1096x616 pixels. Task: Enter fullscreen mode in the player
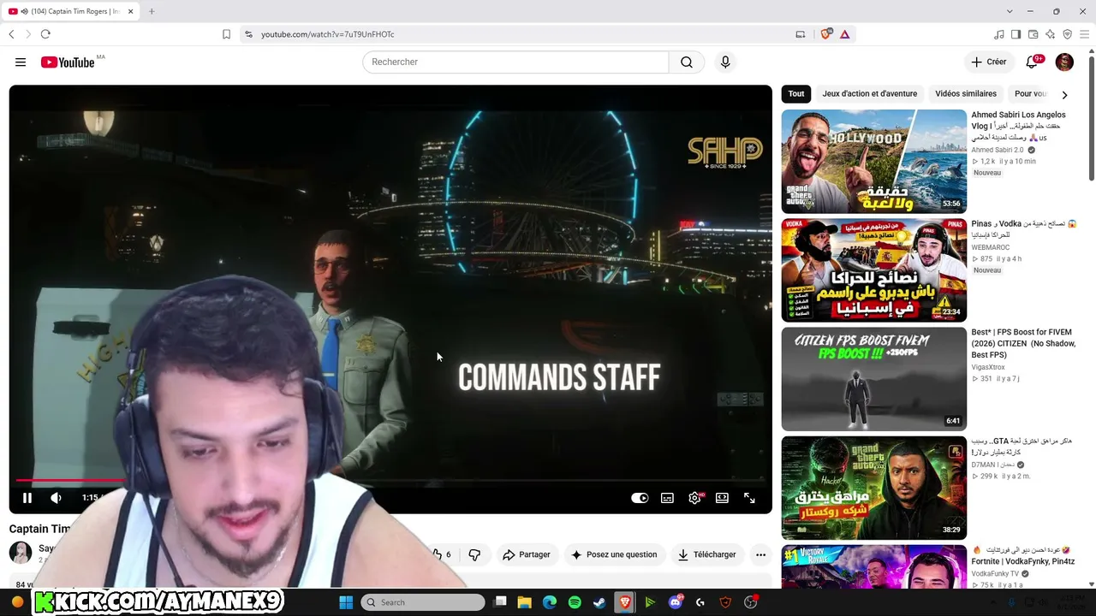point(749,498)
